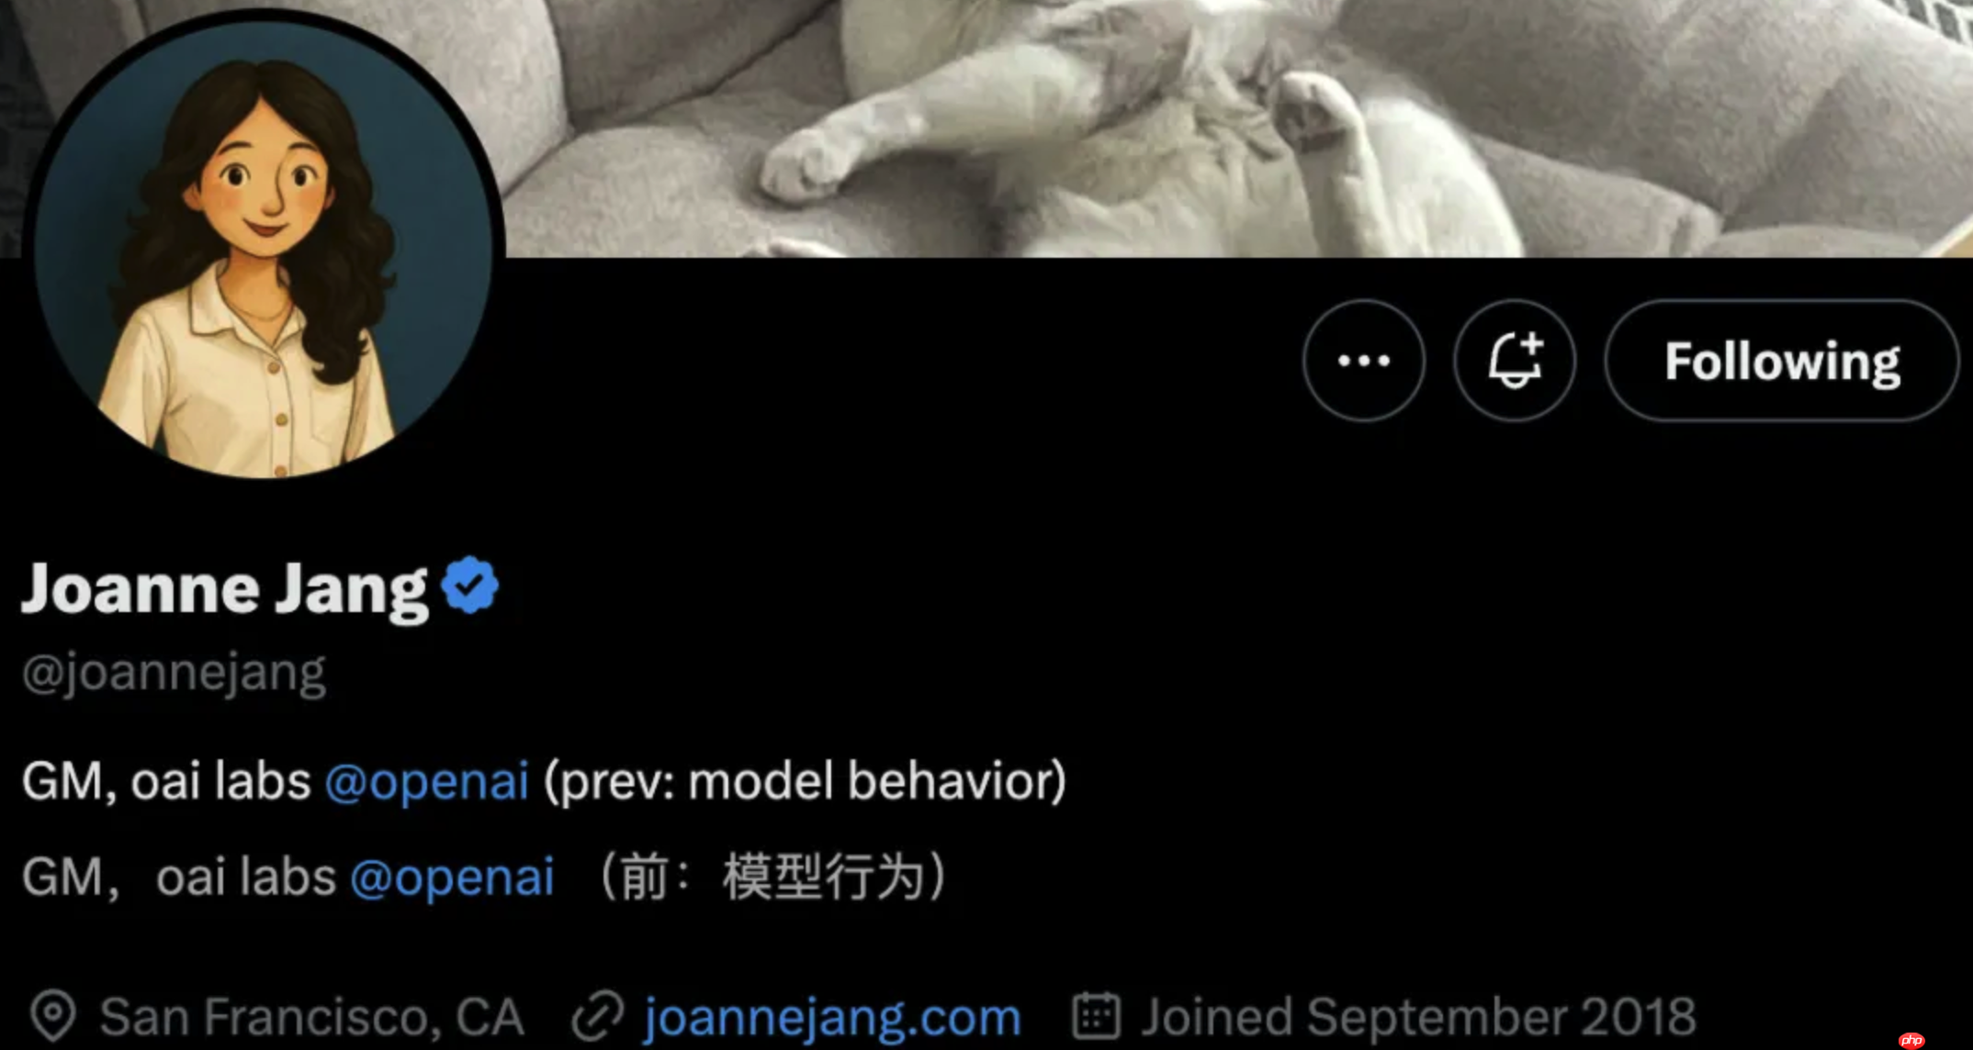1973x1050 pixels.
Task: Open @openai mention in the English bio
Action: (427, 782)
